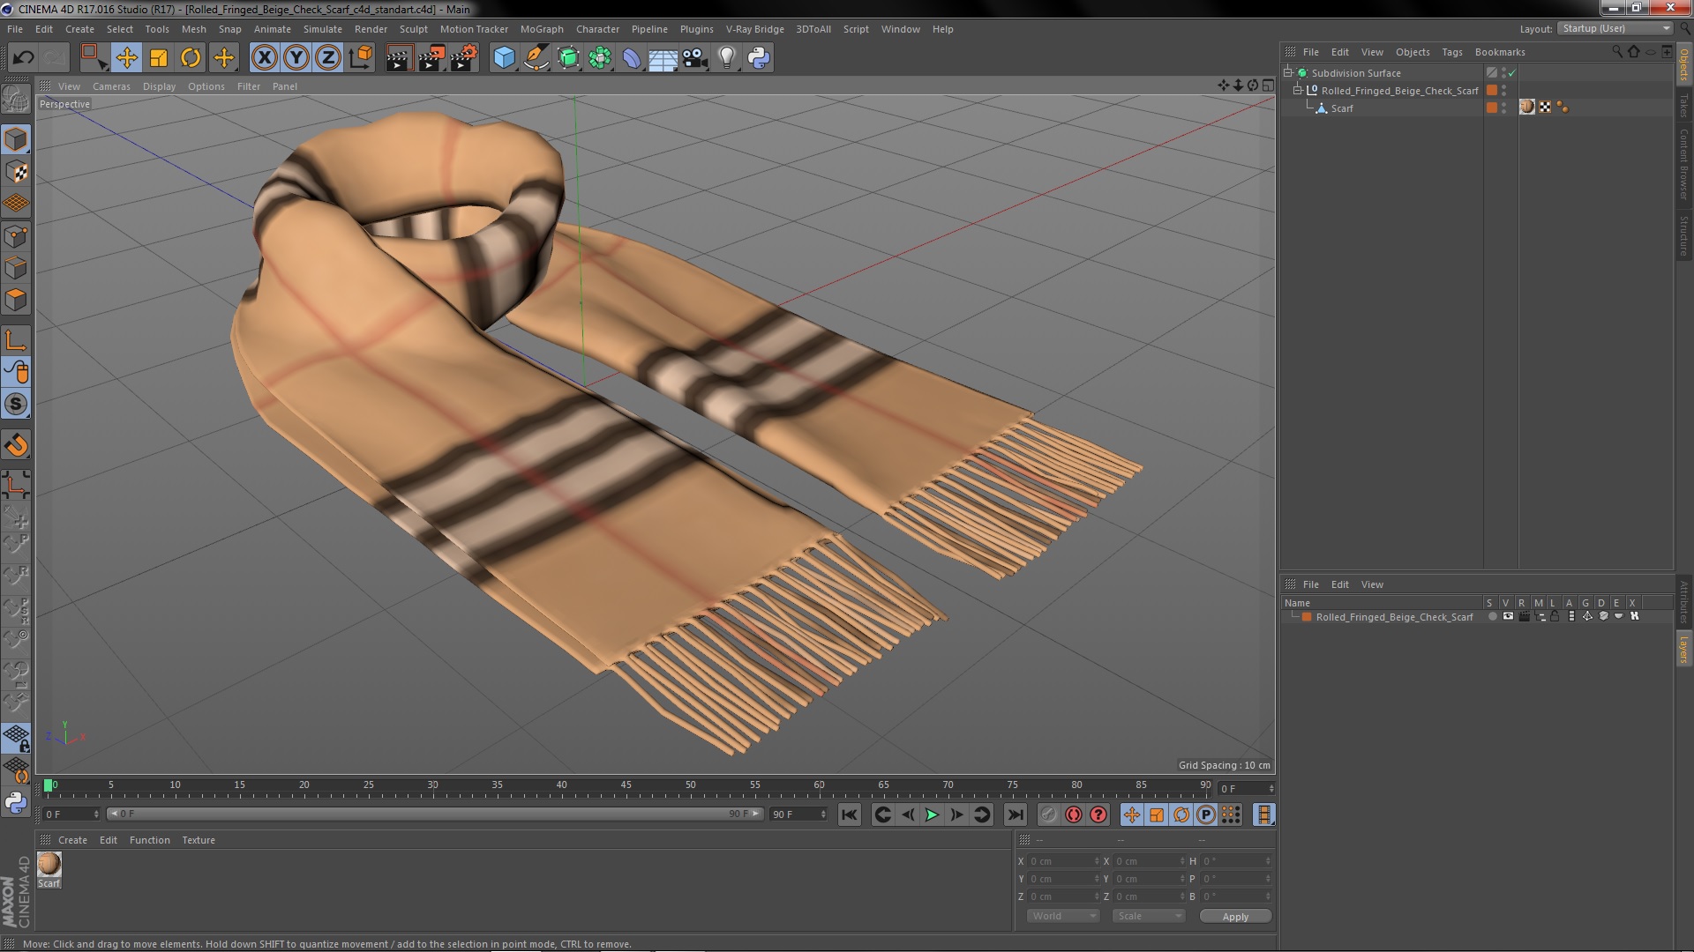Click the Apply button
The image size is (1694, 952).
click(1235, 916)
